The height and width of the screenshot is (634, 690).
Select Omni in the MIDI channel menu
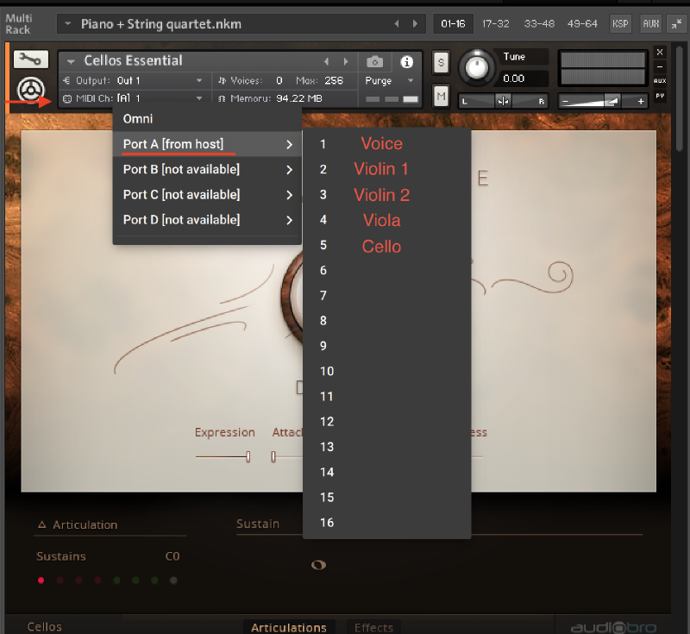[207, 119]
